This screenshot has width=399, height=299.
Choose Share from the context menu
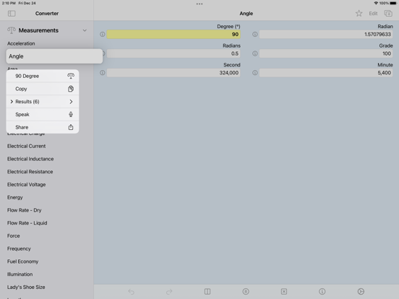coord(43,127)
